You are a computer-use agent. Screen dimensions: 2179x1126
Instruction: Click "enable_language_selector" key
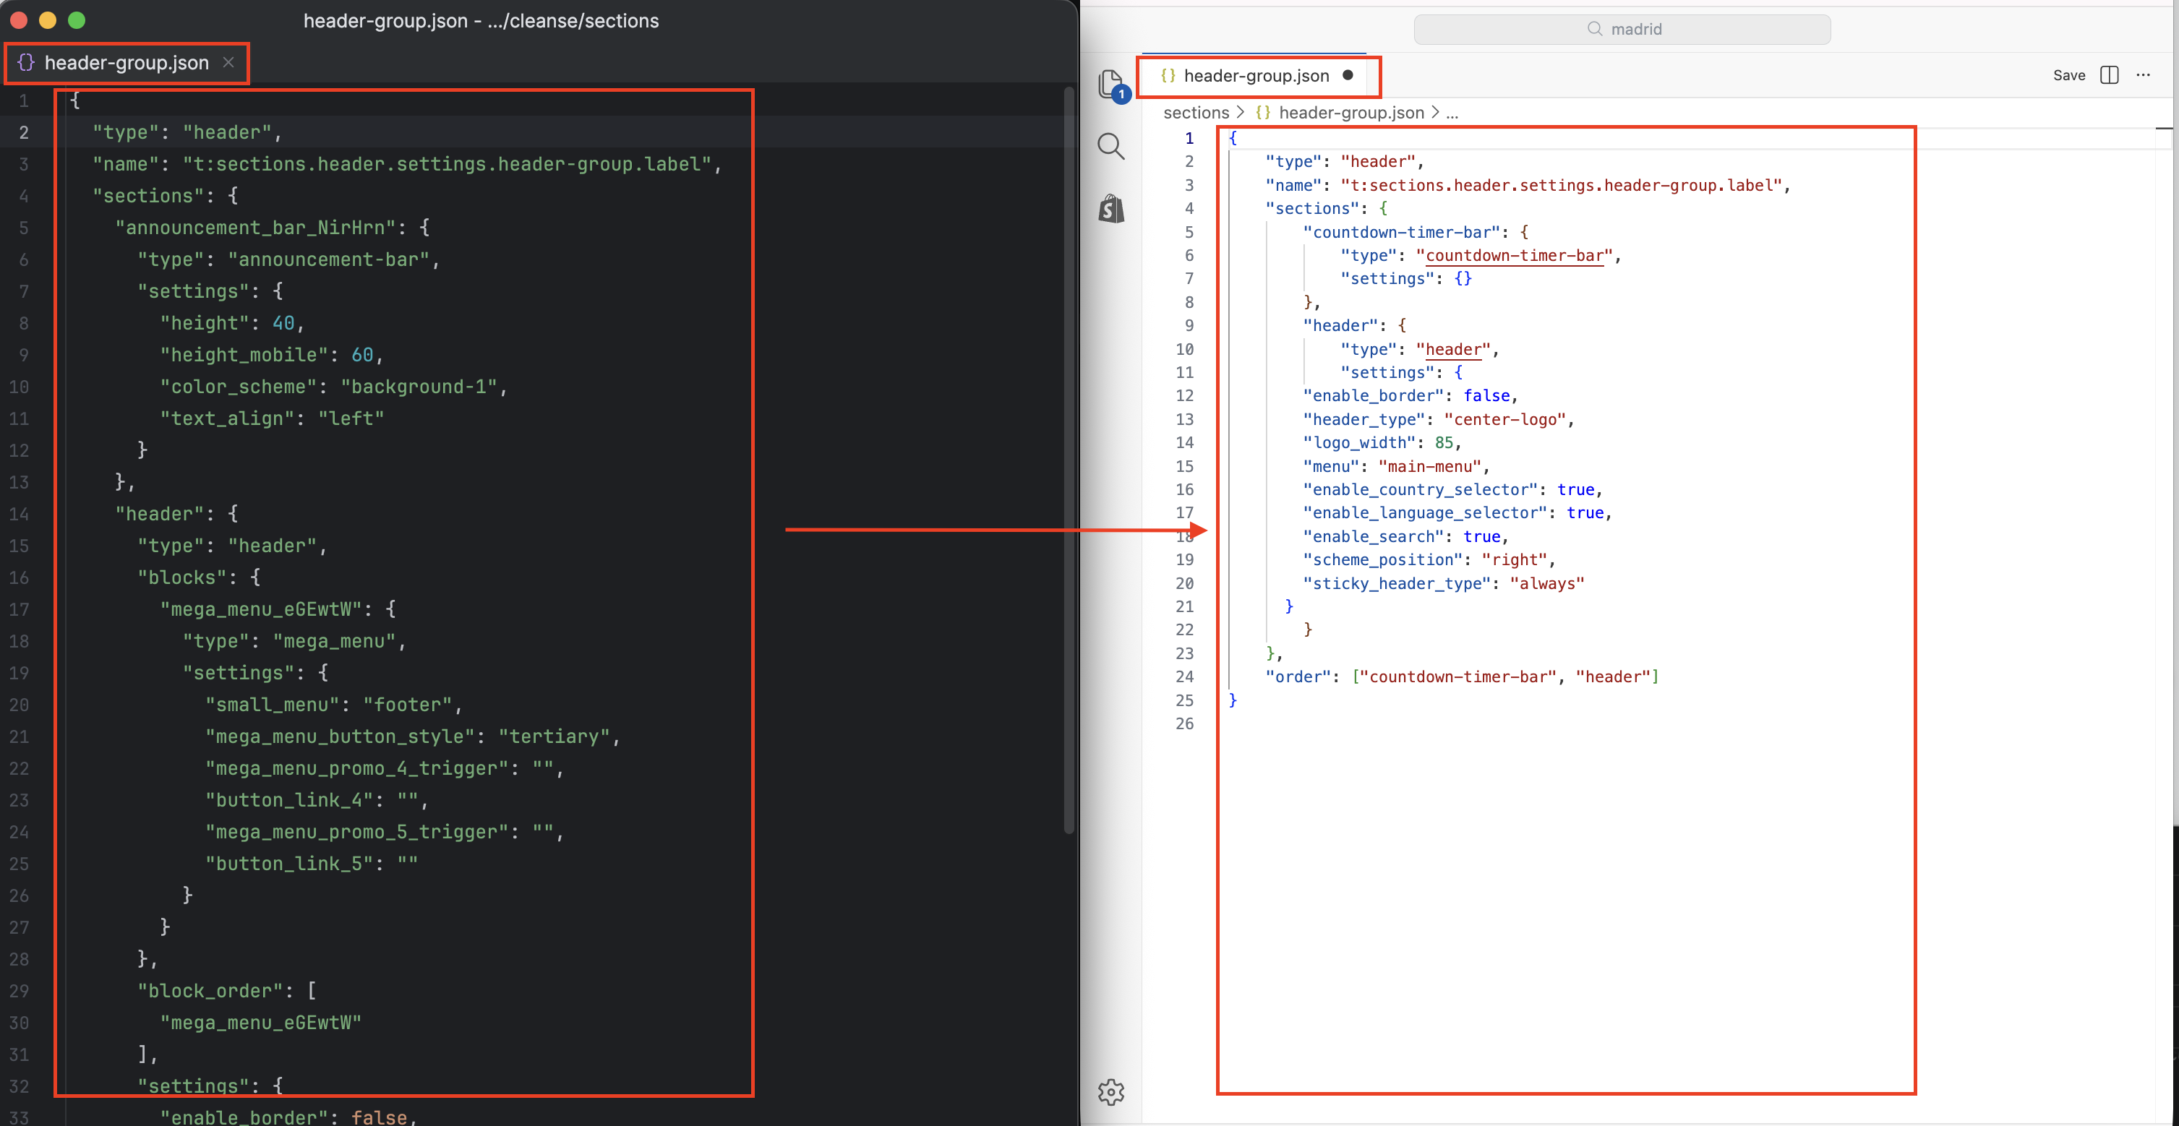tap(1424, 512)
